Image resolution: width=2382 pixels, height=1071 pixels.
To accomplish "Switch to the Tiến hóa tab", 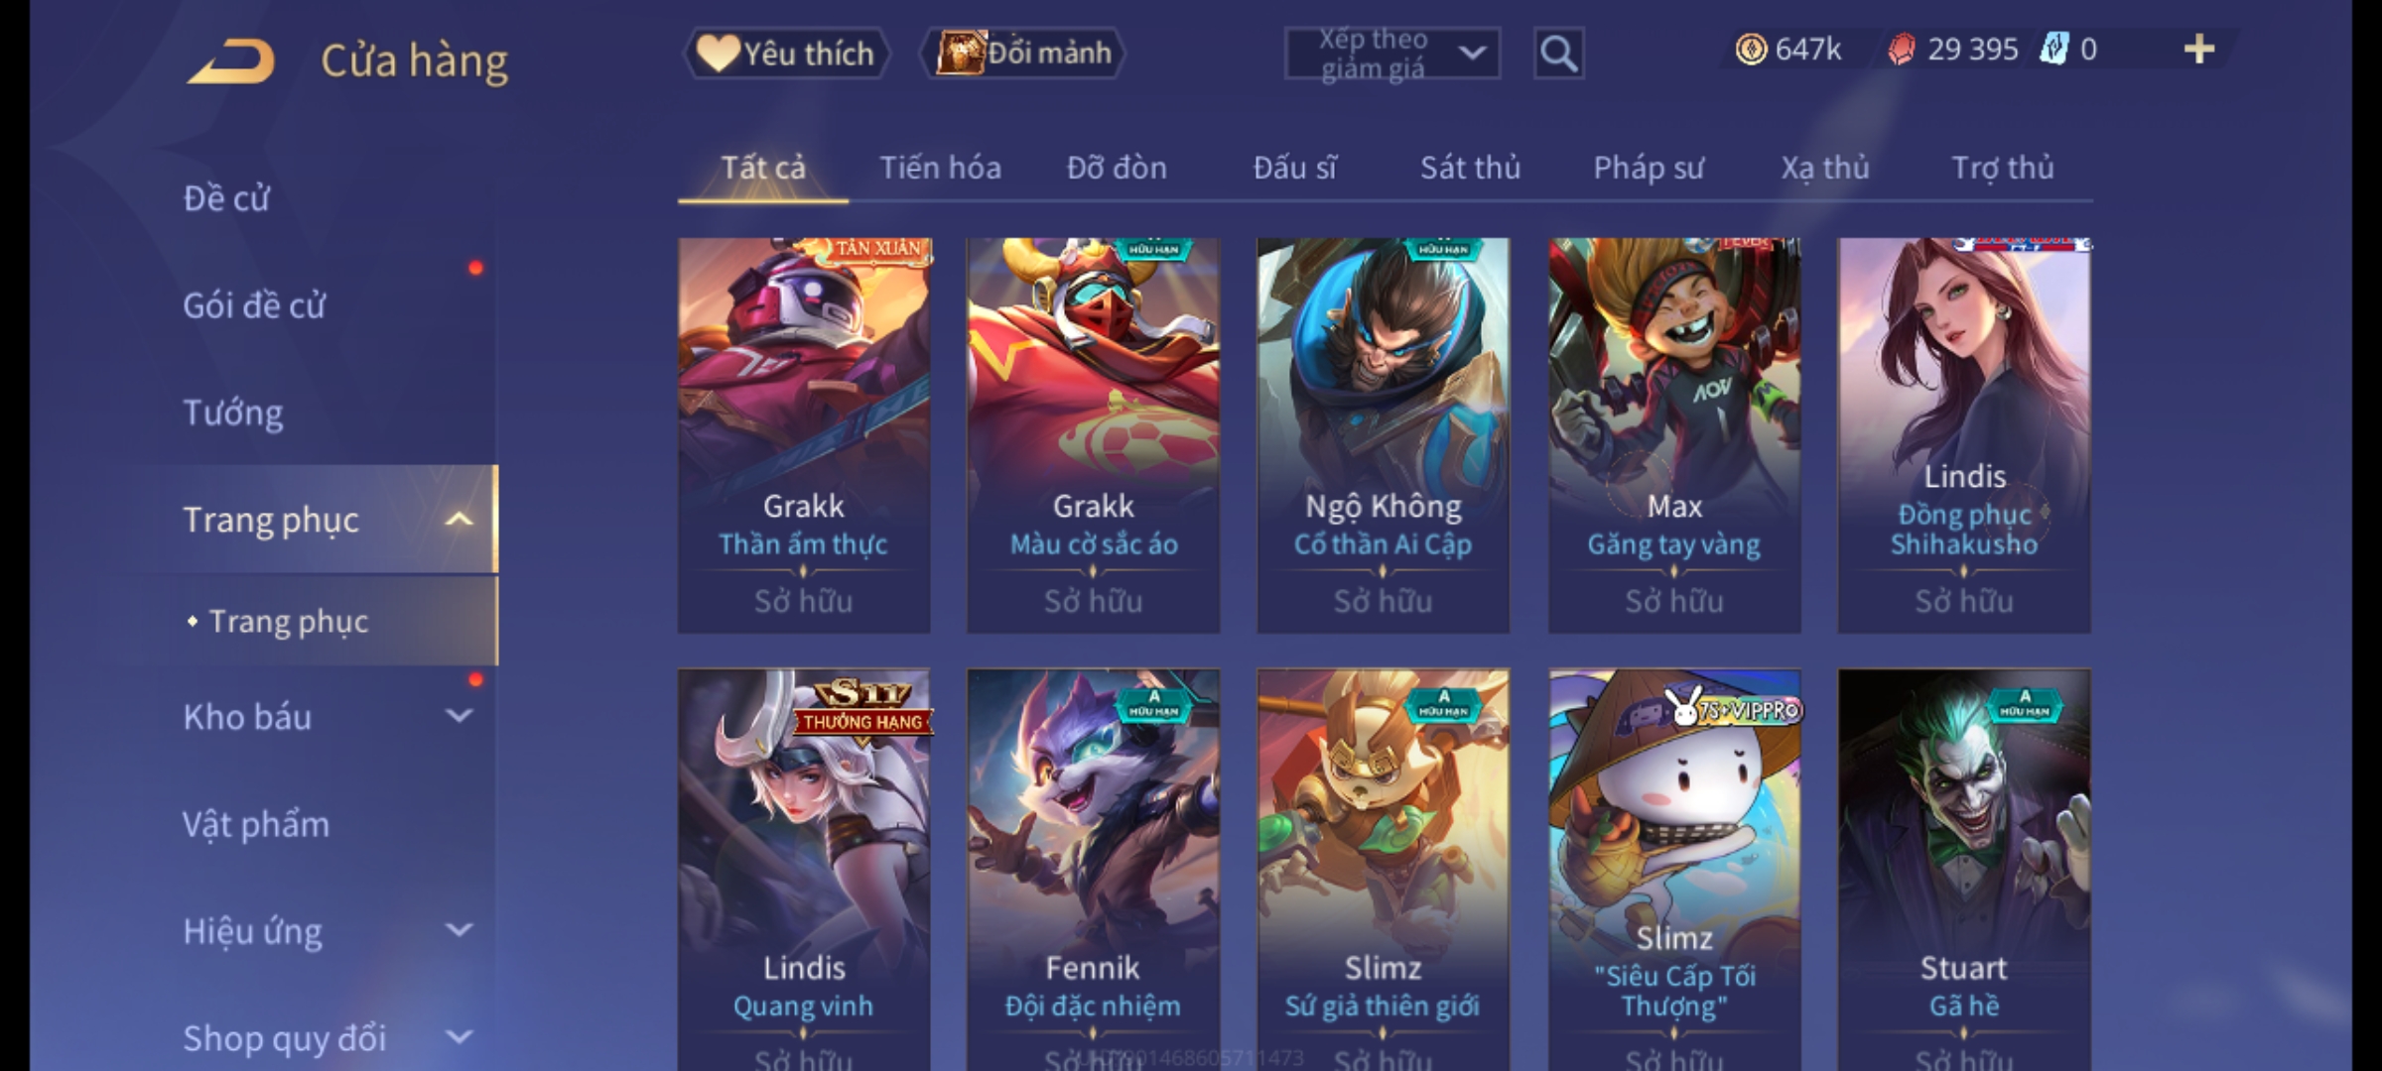I will [940, 168].
